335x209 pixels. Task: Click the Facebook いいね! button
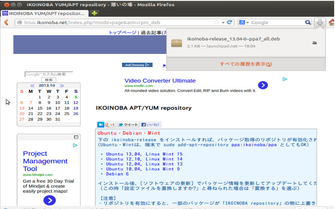151,125
